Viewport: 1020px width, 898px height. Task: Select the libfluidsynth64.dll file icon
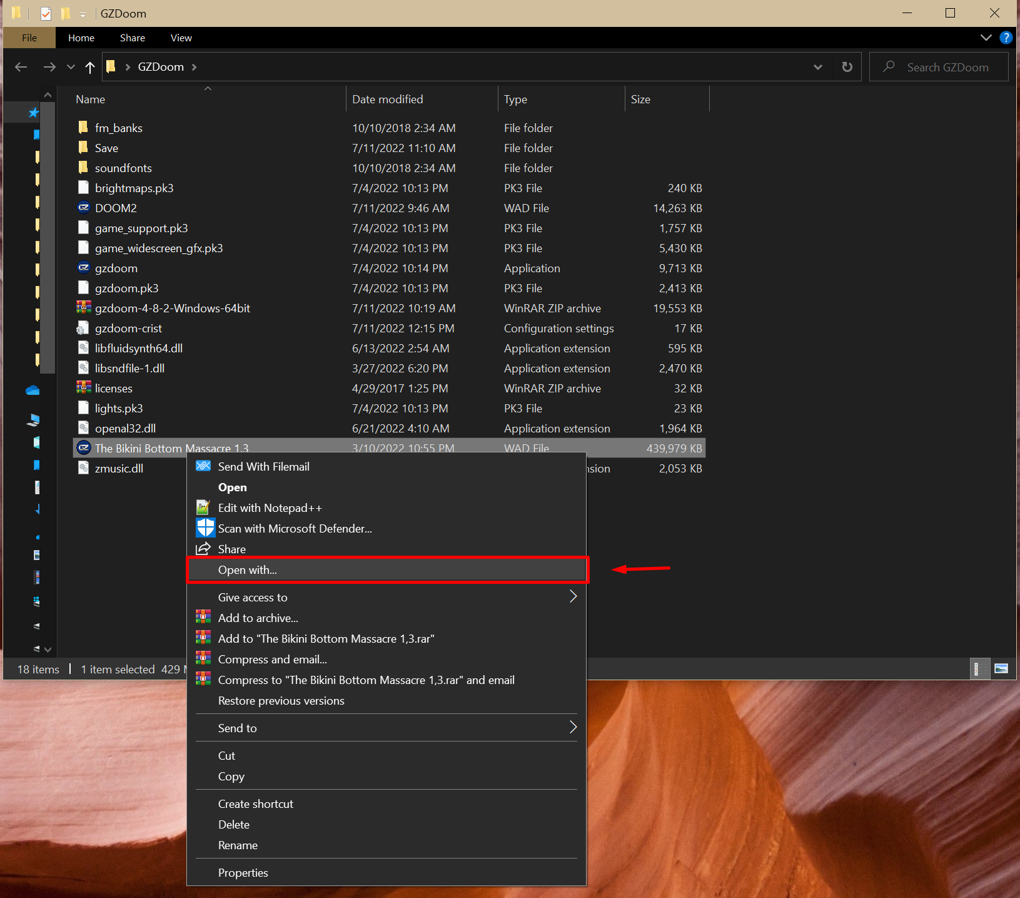click(x=83, y=348)
